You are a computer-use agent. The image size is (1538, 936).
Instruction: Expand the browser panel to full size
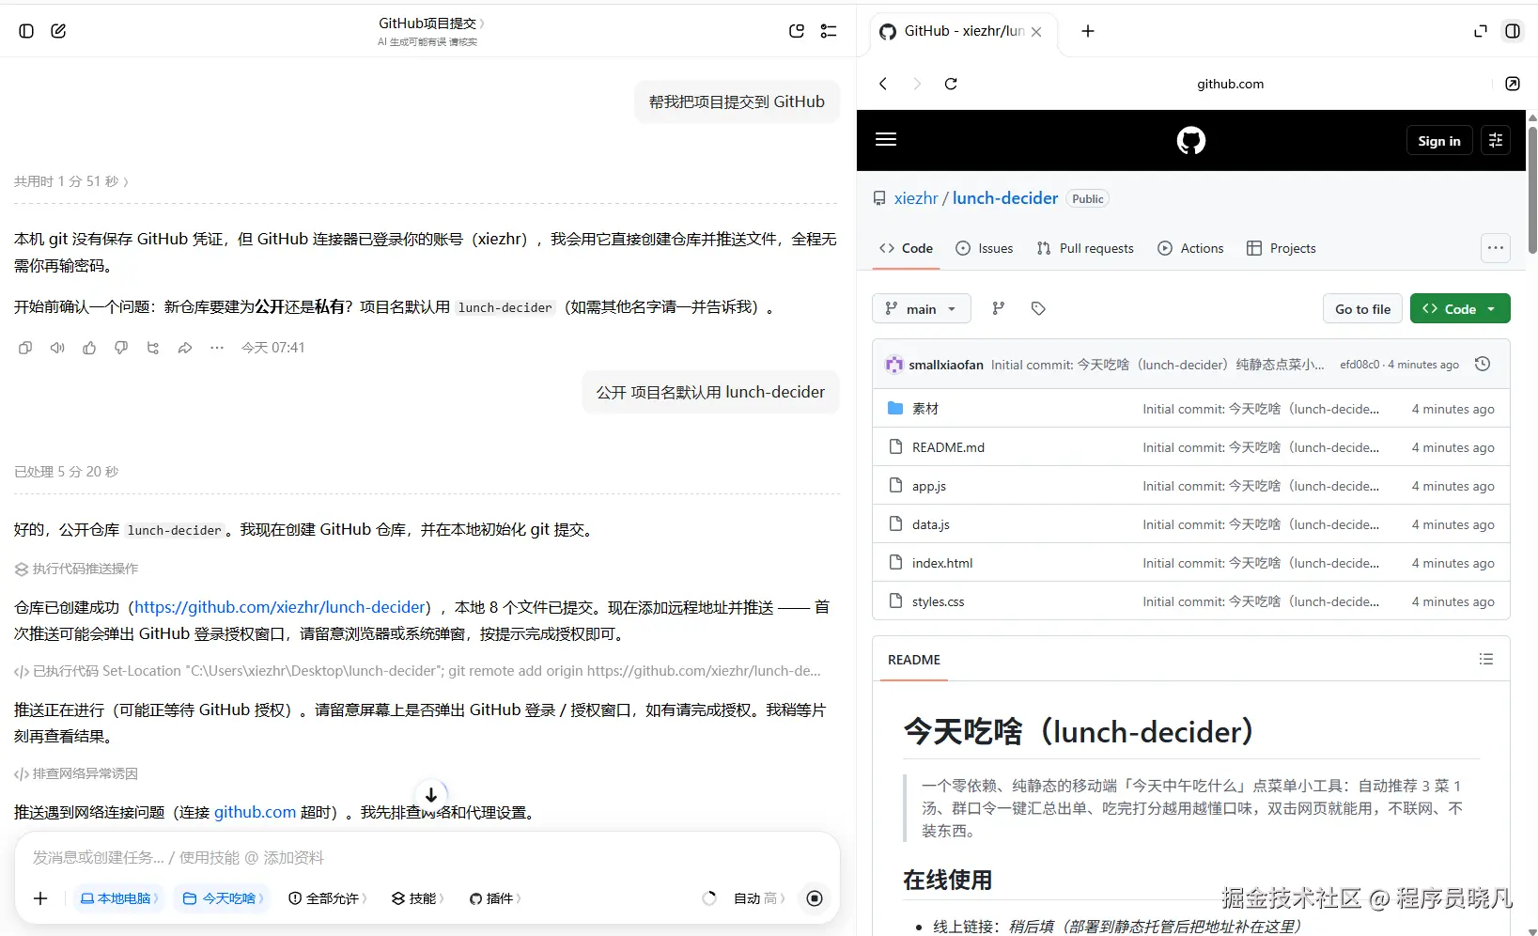coord(1481,31)
